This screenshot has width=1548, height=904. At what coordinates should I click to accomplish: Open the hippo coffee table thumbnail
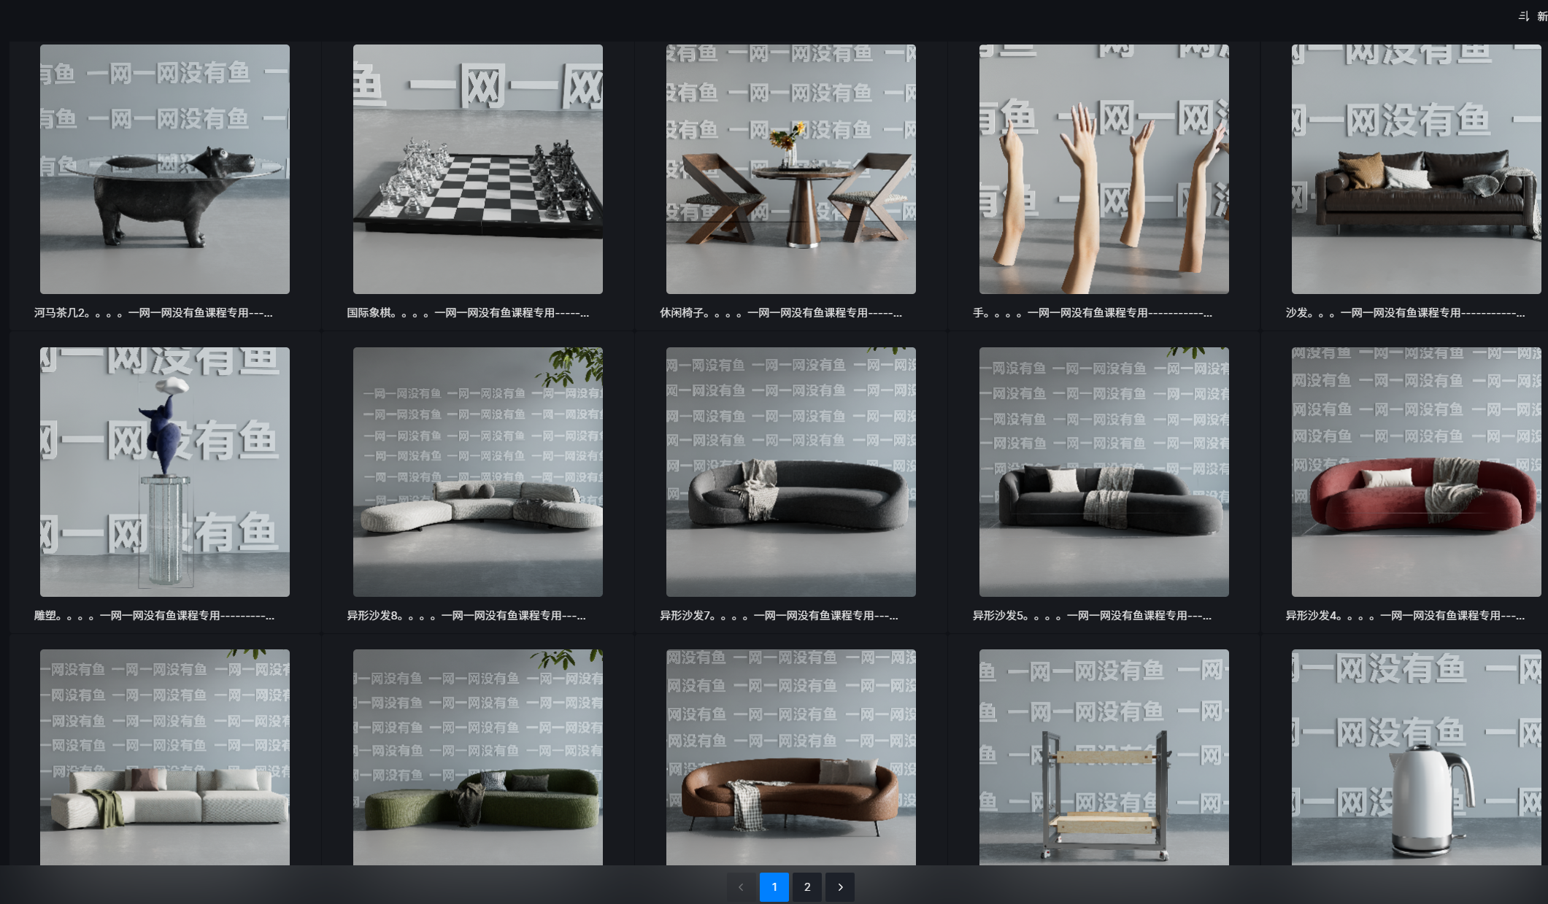pos(165,169)
